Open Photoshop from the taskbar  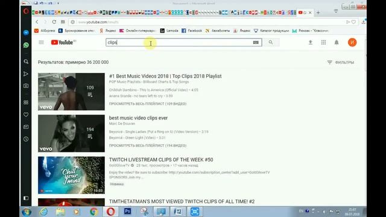point(127,212)
